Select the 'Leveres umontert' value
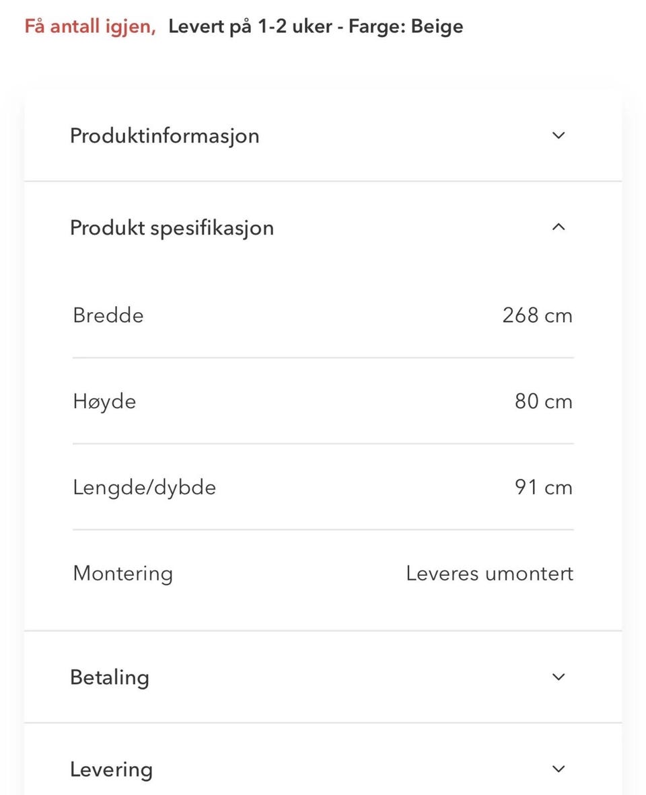 [489, 573]
